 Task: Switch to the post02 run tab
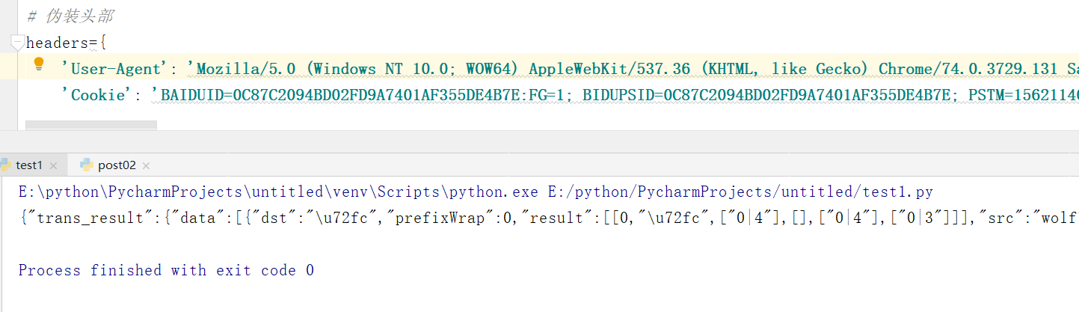pos(117,165)
